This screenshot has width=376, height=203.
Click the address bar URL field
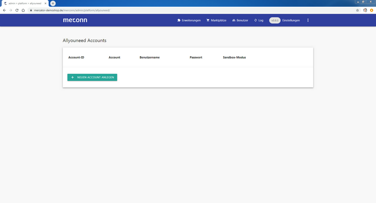click(194, 10)
